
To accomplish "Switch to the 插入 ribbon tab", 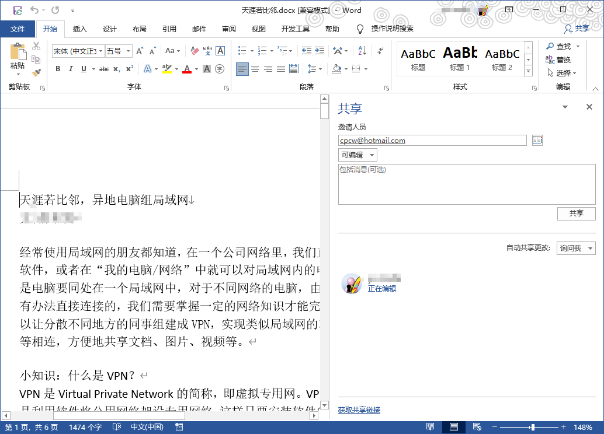I will (x=79, y=29).
